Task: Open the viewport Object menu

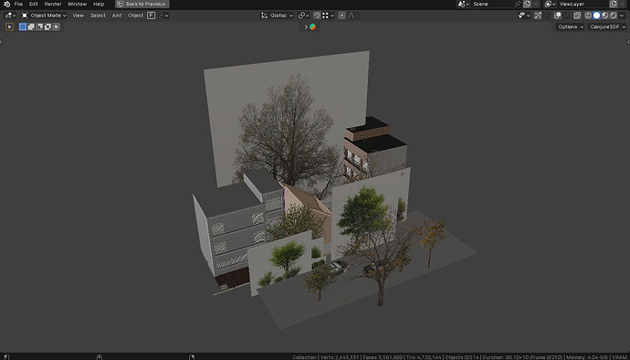Action: [135, 16]
